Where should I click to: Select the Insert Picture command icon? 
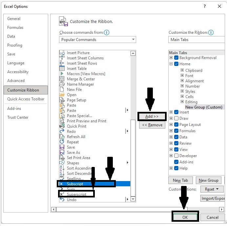point(62,53)
